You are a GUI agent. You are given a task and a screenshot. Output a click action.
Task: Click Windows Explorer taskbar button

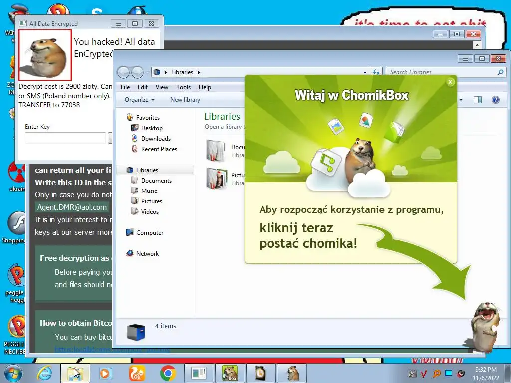[75, 373]
